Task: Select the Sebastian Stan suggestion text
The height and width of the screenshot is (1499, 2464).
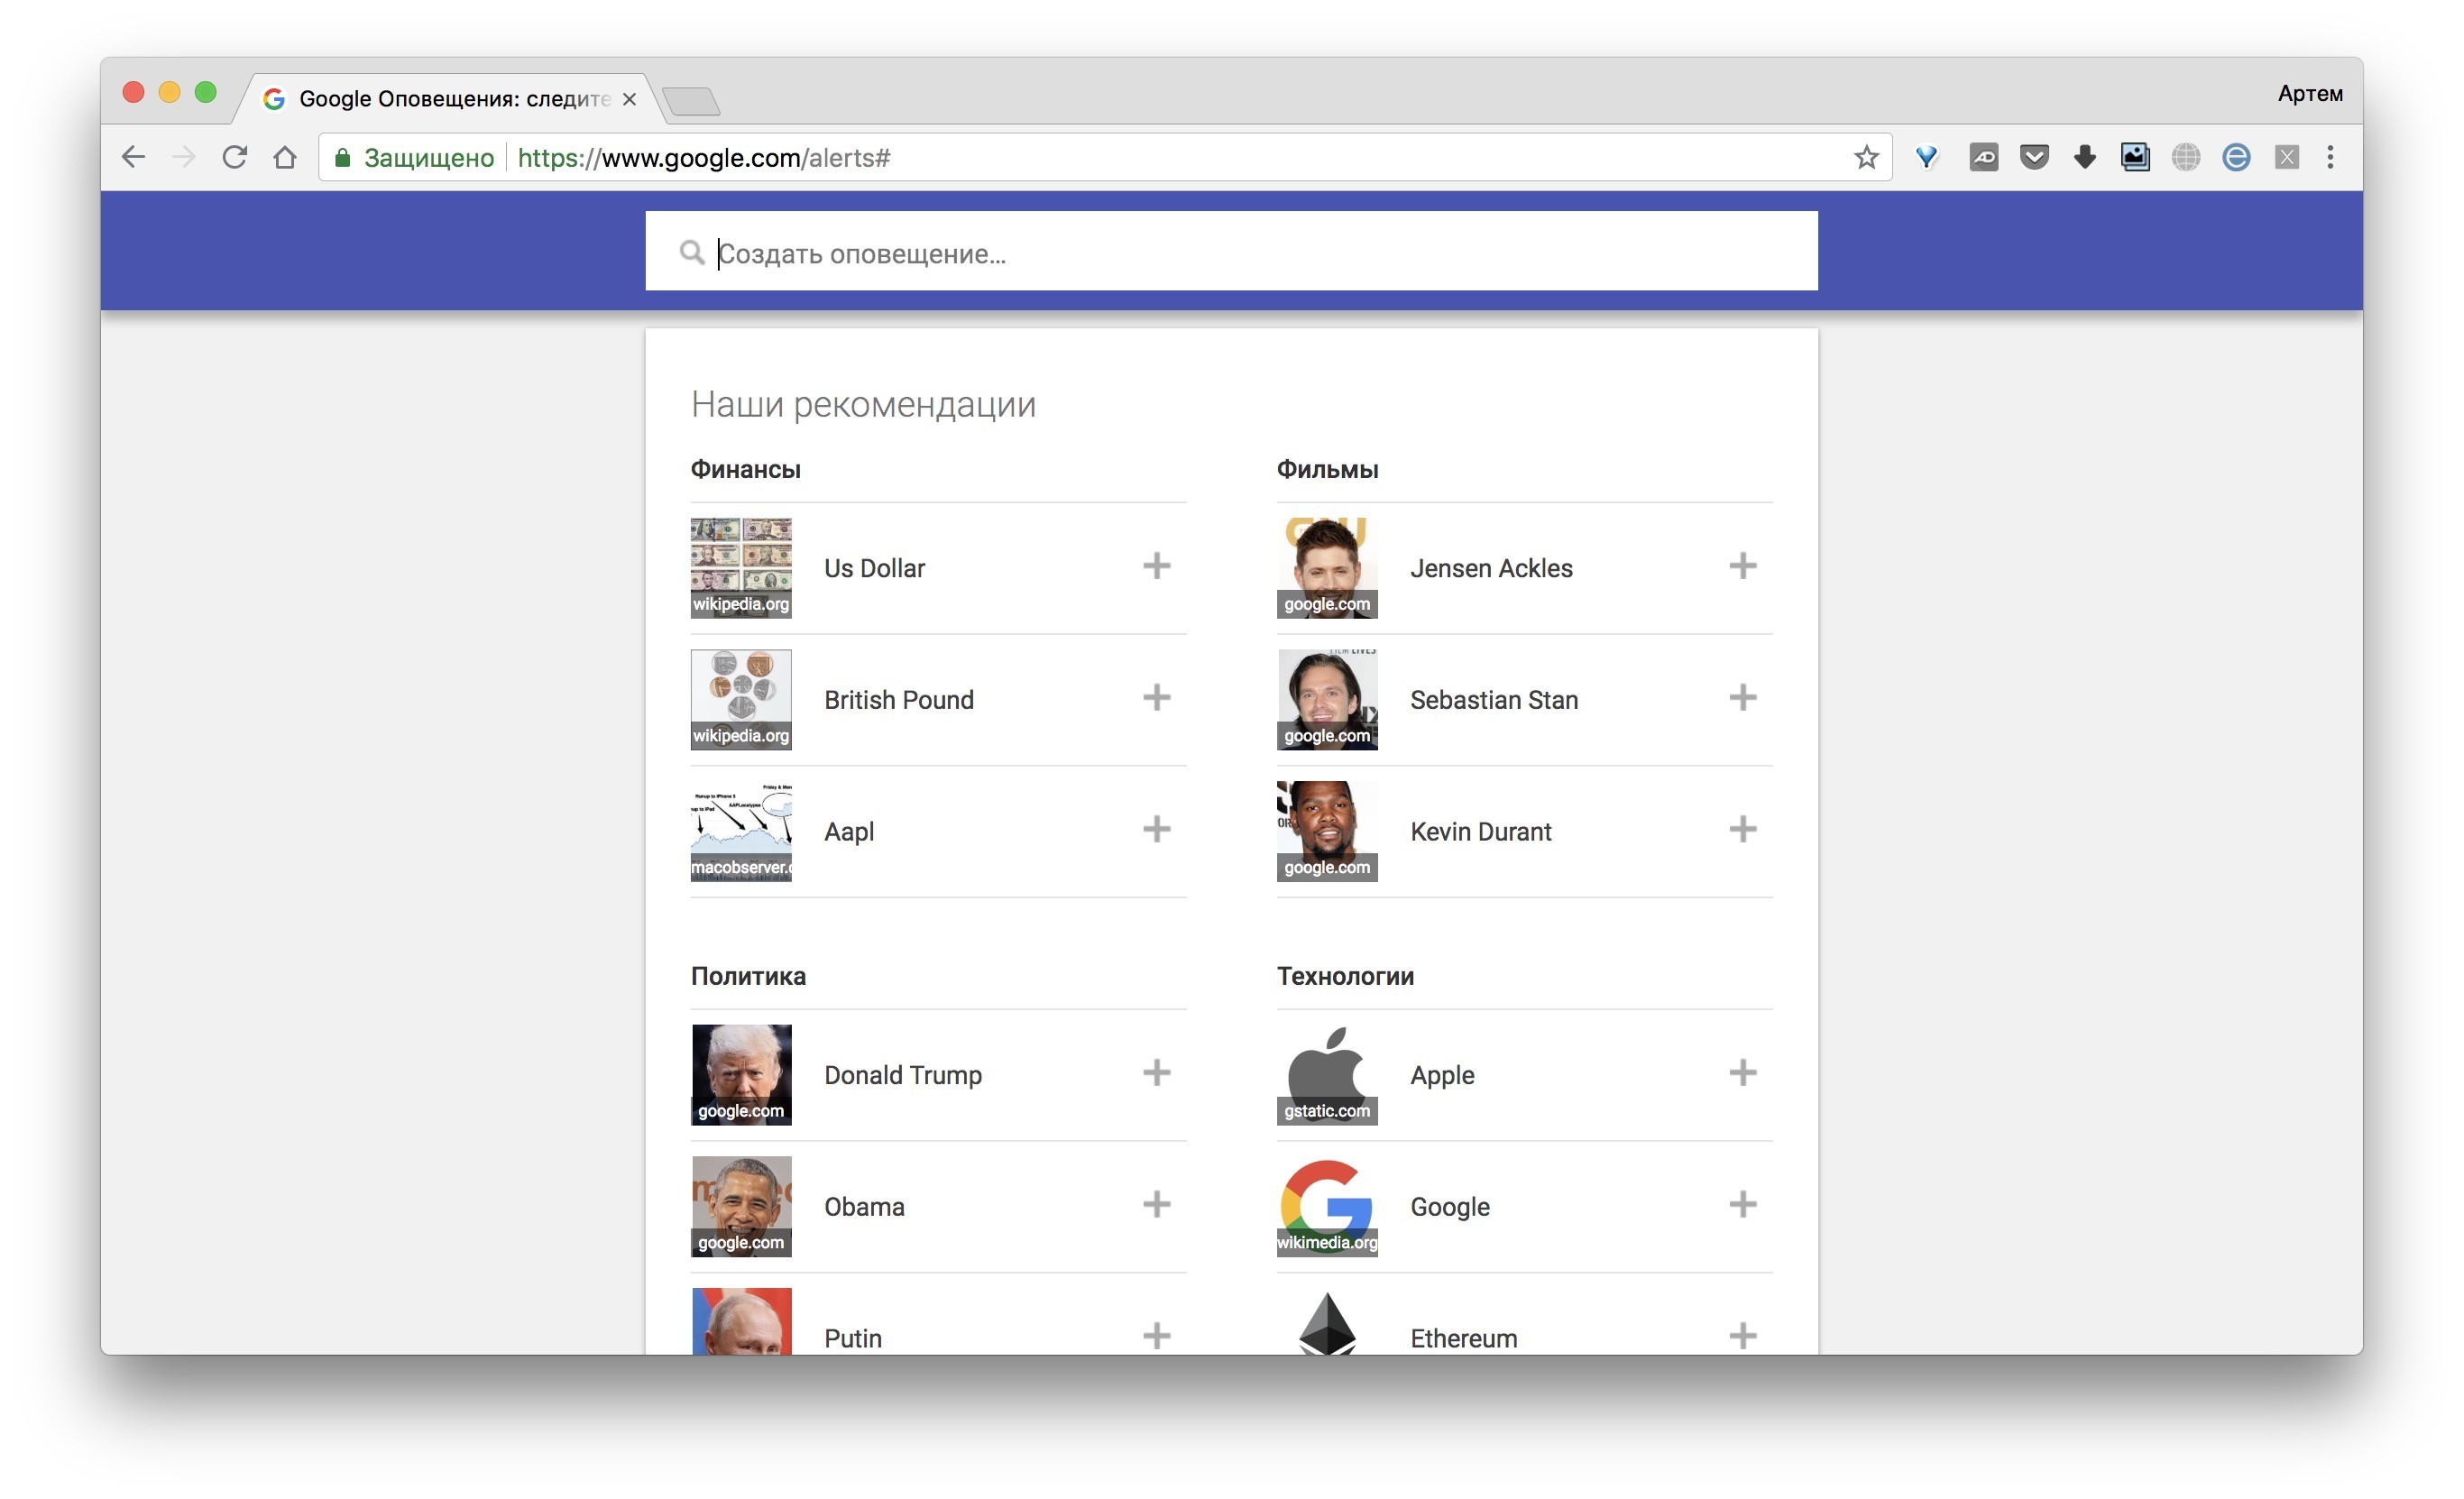Action: (1494, 699)
